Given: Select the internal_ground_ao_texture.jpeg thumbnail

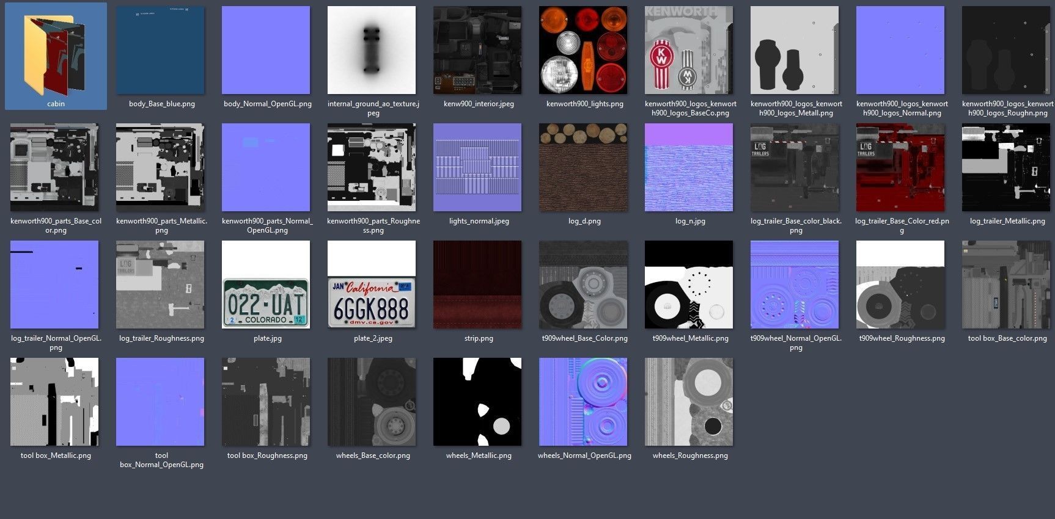Looking at the screenshot, I should pos(372,50).
